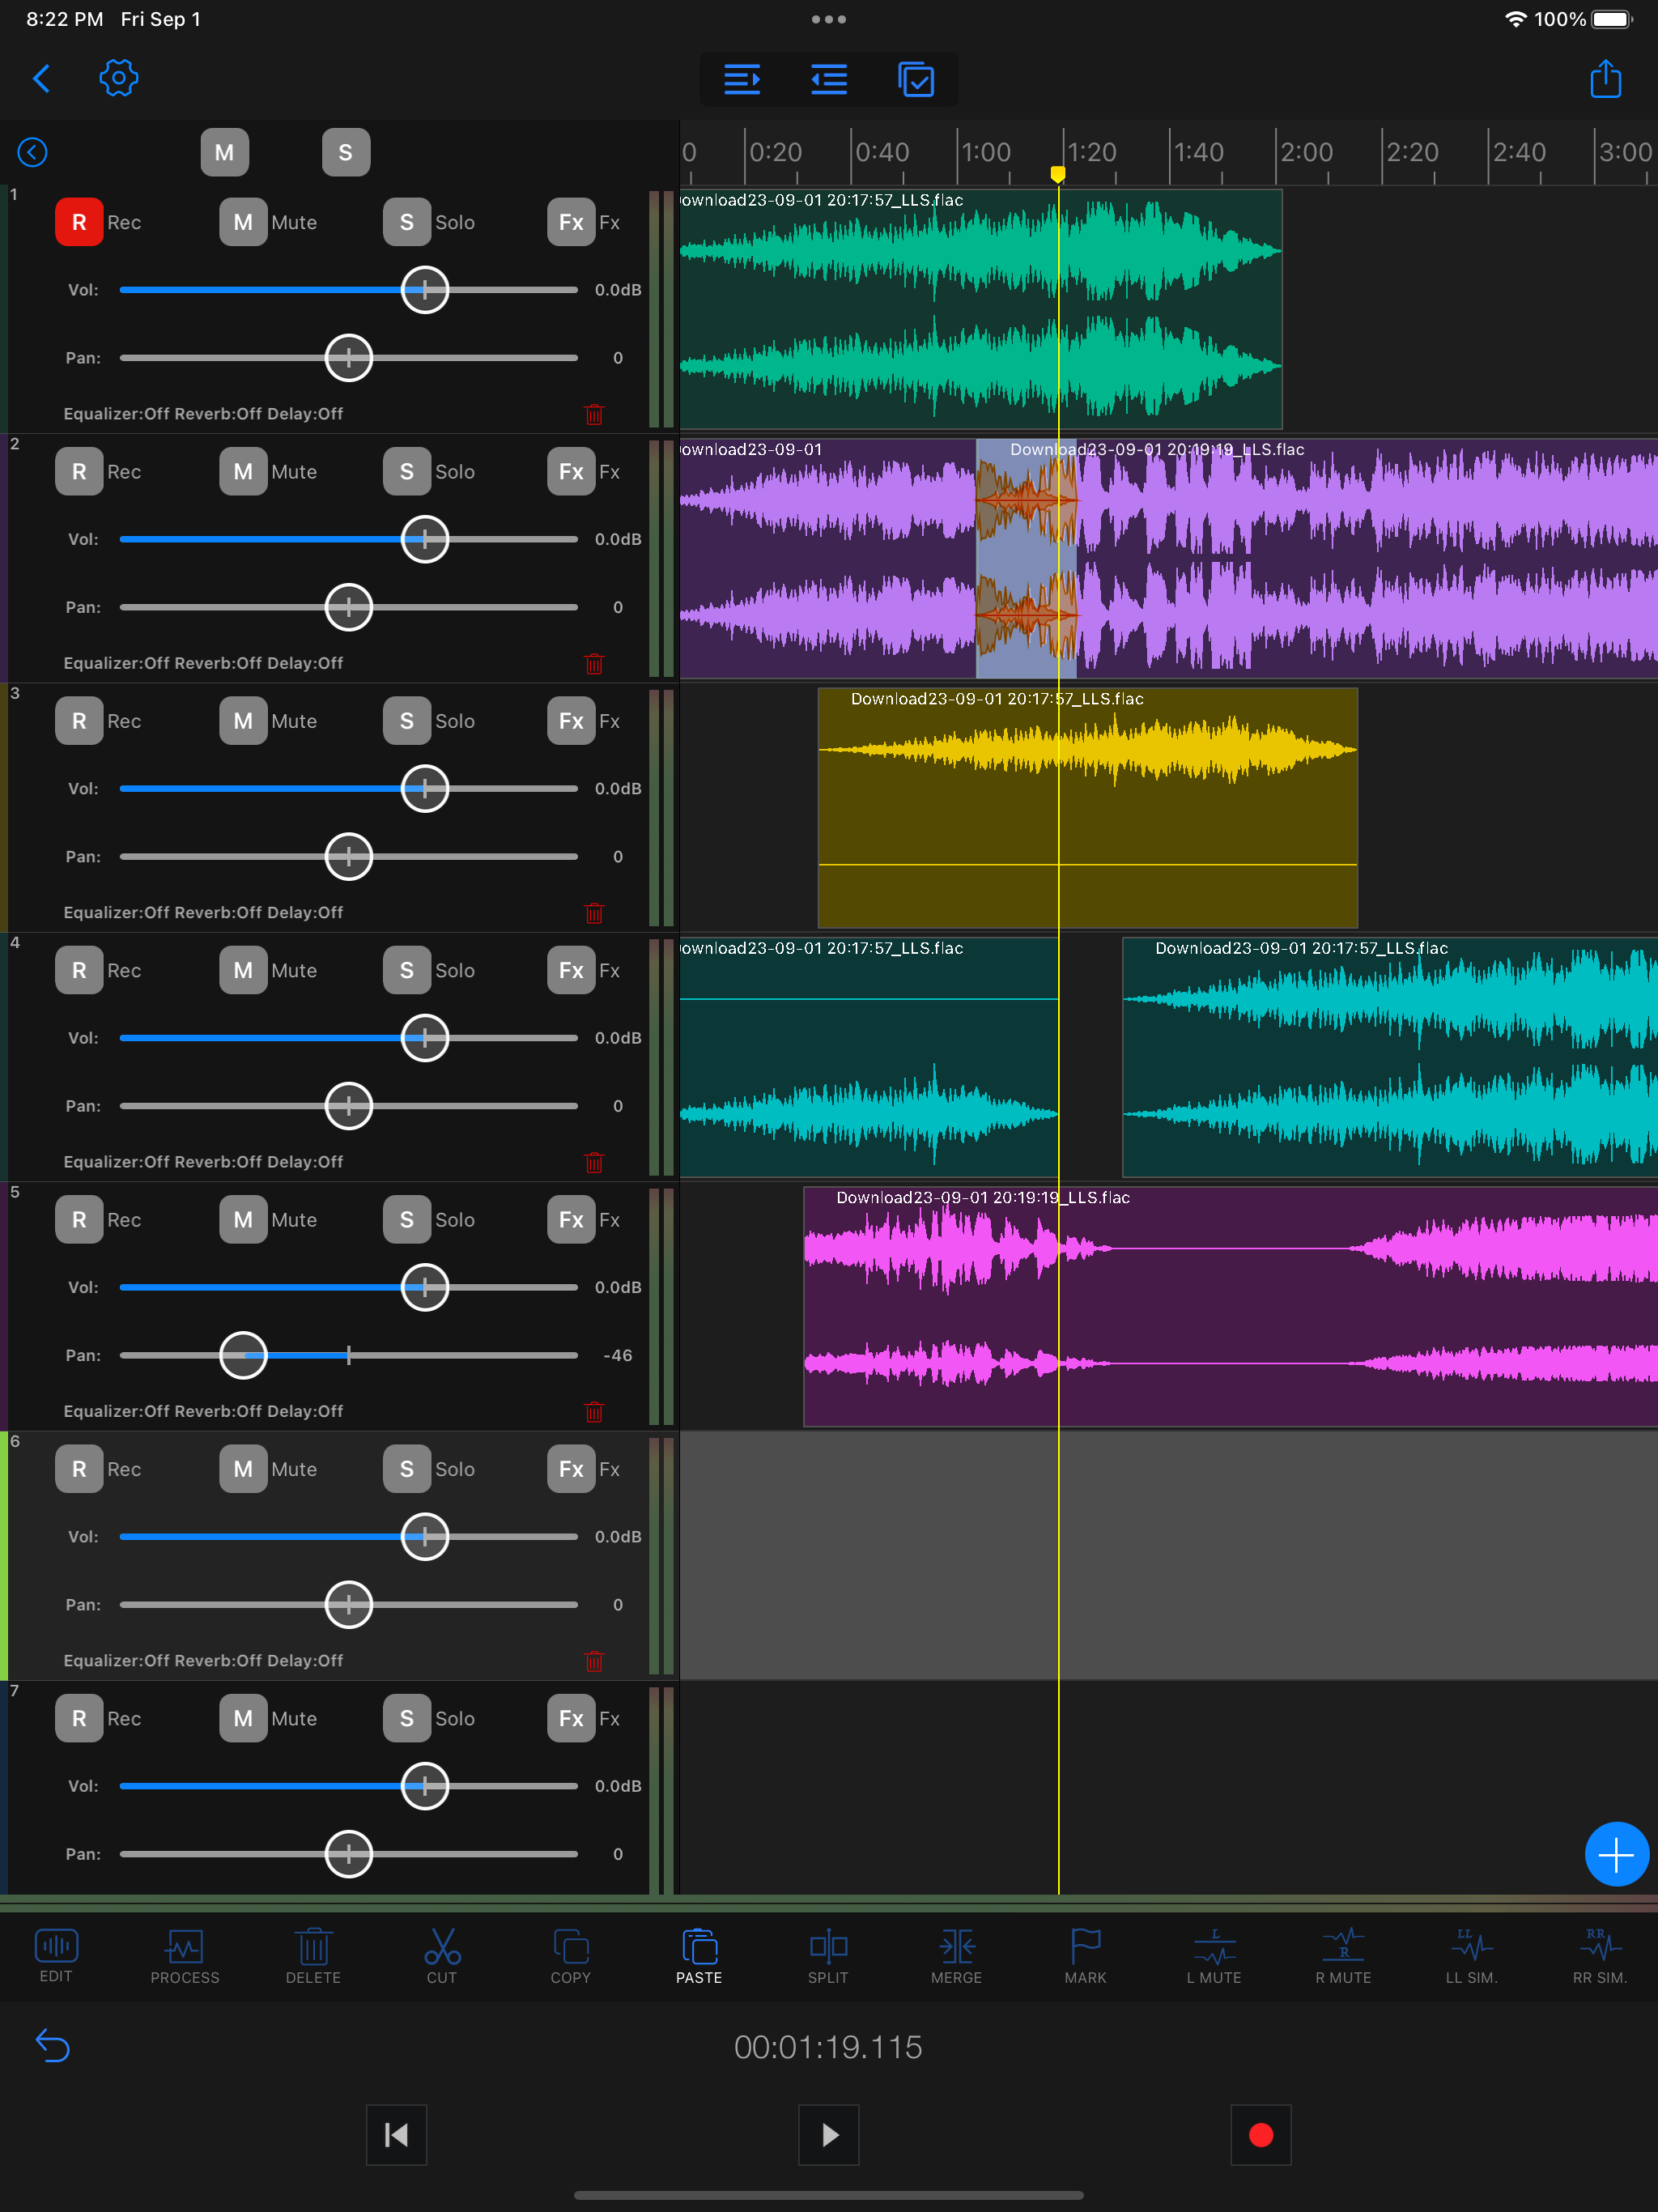This screenshot has width=1658, height=2212.
Task: Click track 1 volume slider knob
Action: (x=425, y=290)
